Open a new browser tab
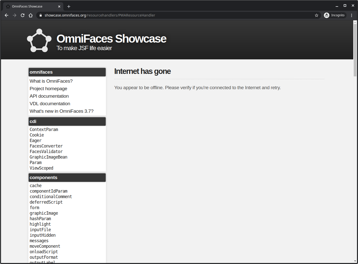 pos(69,7)
